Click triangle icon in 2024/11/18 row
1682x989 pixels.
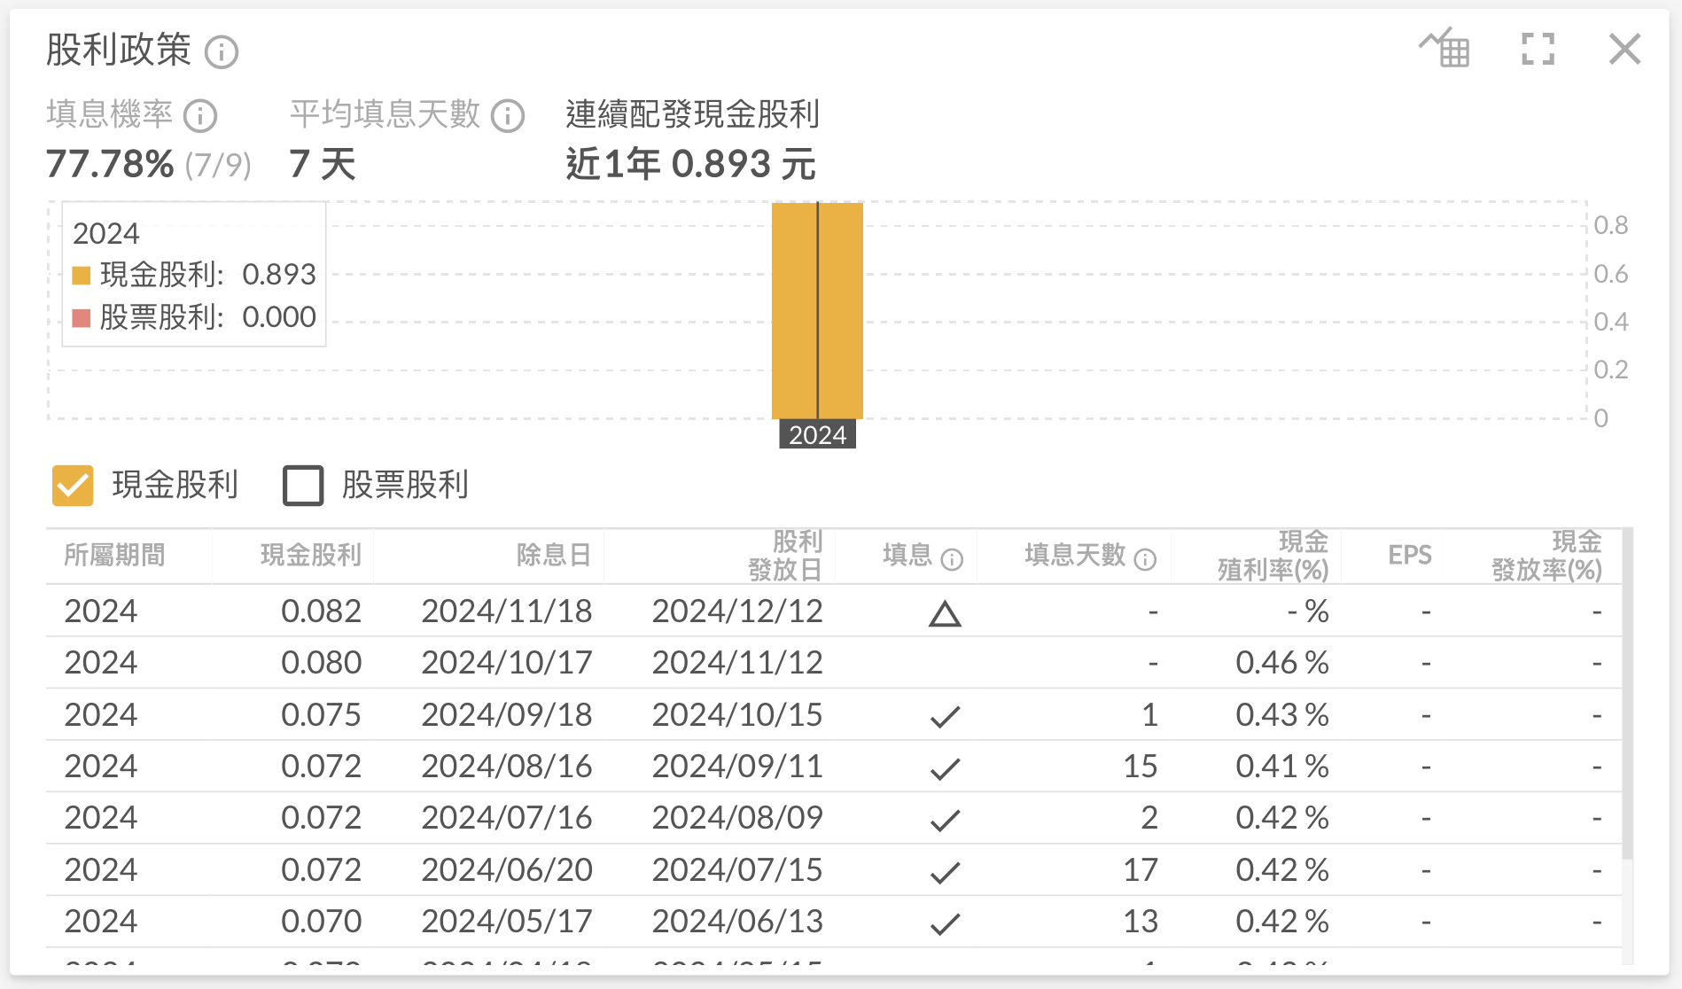click(x=945, y=613)
